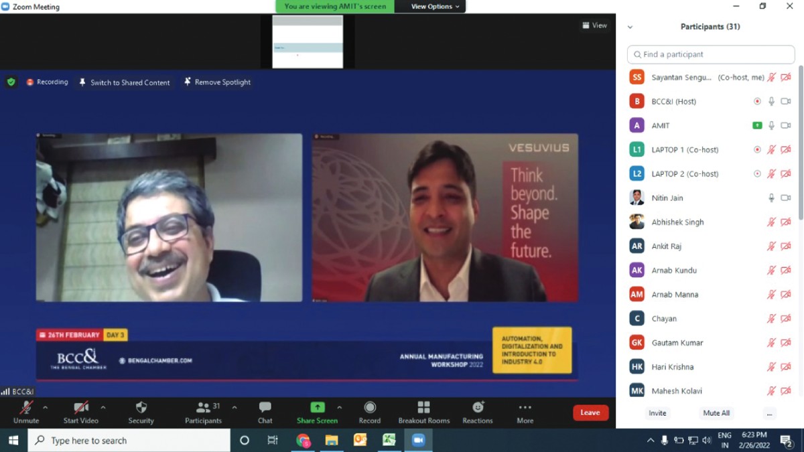Select Arnab Manna participant row
The image size is (804, 452).
[710, 294]
